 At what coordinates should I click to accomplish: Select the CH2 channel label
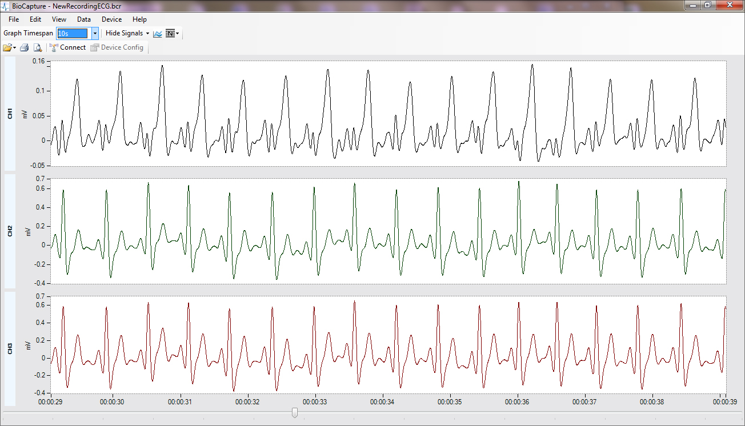tap(9, 228)
